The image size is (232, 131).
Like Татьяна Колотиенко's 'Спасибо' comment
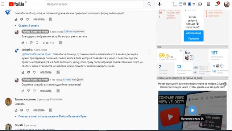tap(16, 110)
